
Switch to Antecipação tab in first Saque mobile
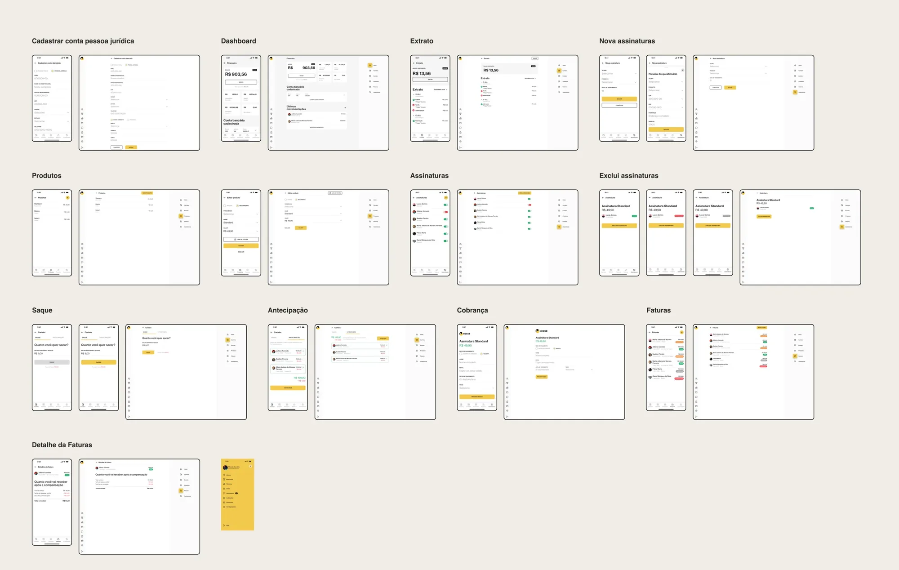58,338
